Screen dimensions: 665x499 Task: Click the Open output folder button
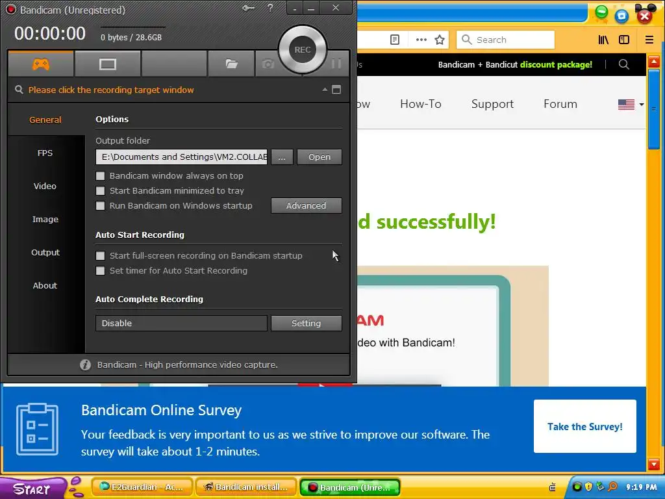click(x=320, y=157)
